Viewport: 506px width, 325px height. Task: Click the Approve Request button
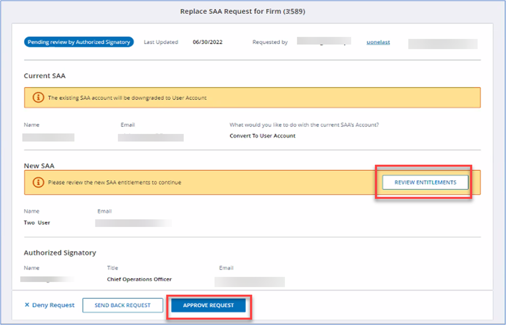[208, 306]
